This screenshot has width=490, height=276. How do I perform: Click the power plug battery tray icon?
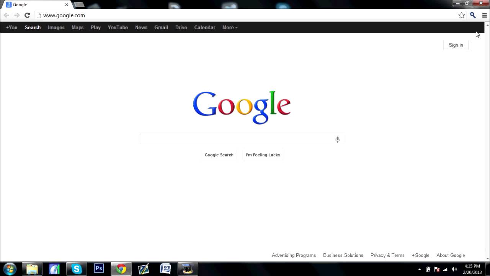click(428, 269)
